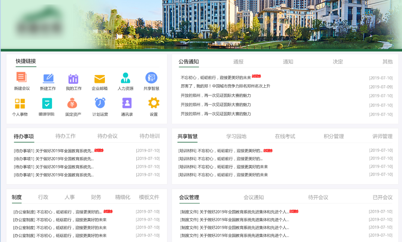Screen dimensions: 402x242
Task: Select the 通知 tab next to 通报
Action: coord(288,62)
